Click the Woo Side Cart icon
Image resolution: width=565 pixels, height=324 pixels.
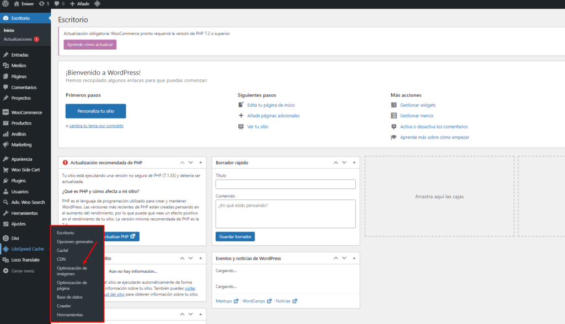(6, 170)
